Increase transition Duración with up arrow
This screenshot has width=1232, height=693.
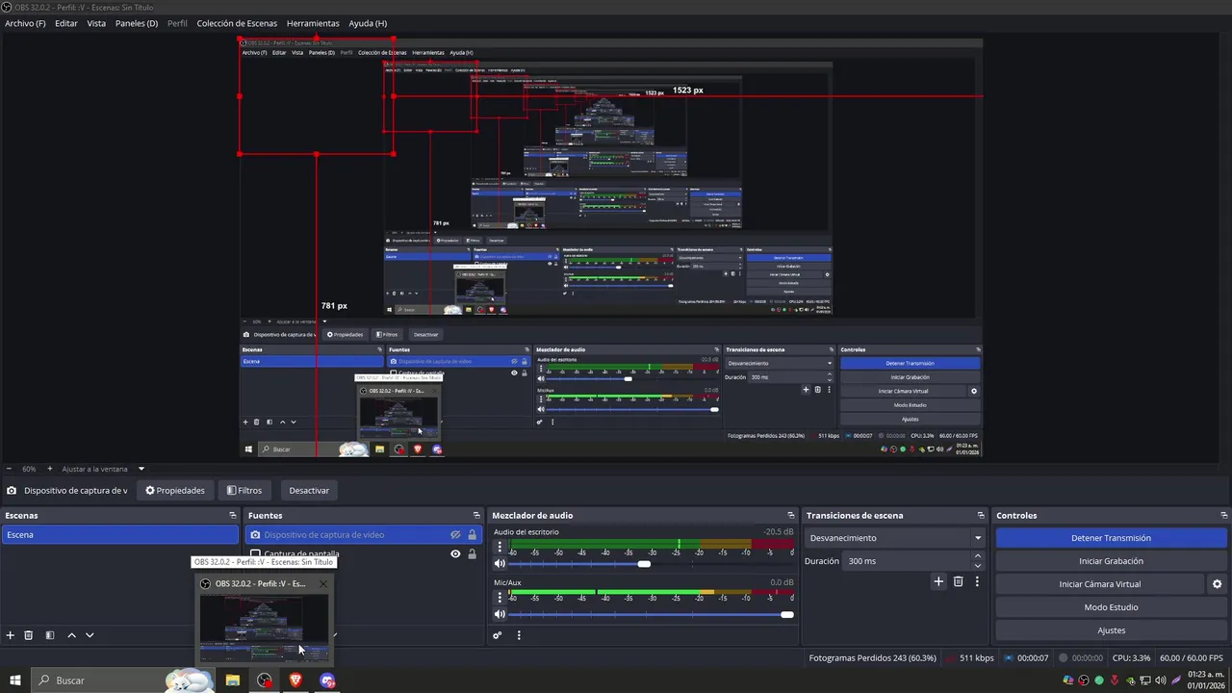[x=978, y=556]
